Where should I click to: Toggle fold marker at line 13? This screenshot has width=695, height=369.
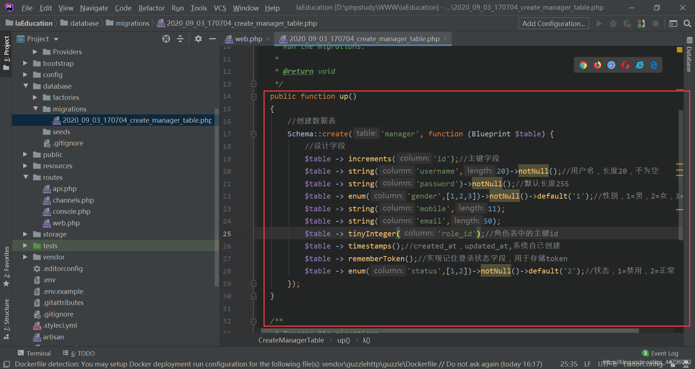254,84
